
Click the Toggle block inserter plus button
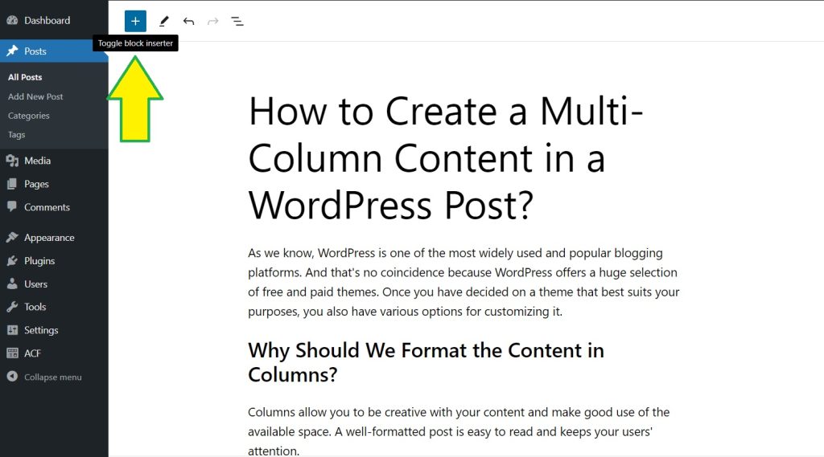point(135,21)
